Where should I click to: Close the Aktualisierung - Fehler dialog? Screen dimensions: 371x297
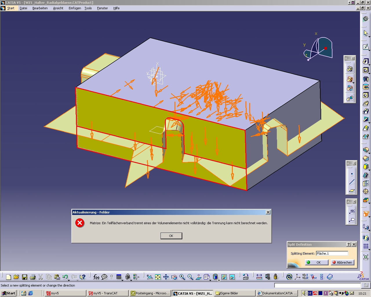[268, 212]
